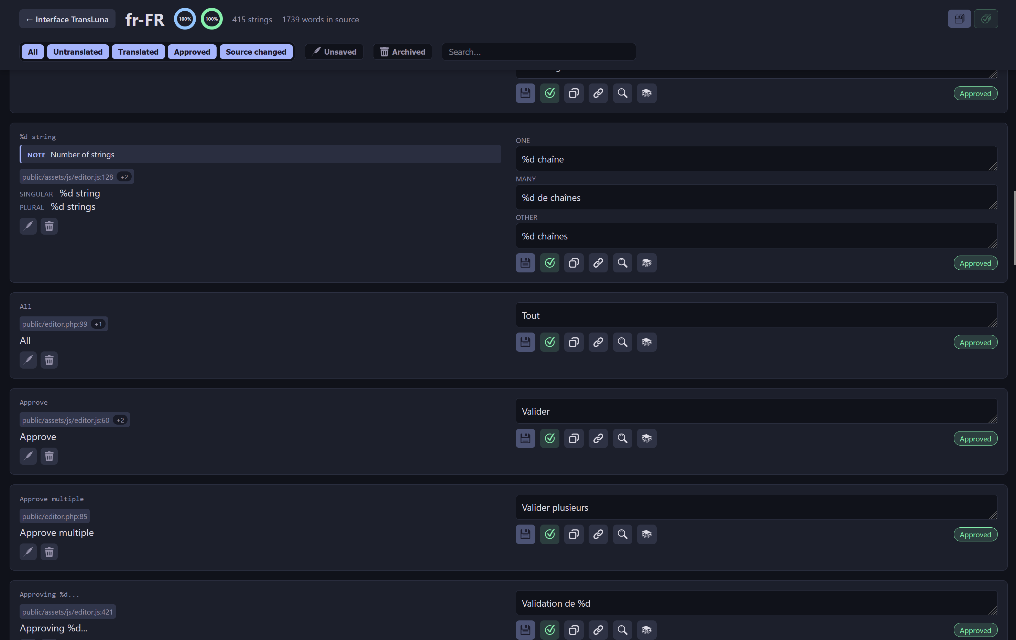Toggle the Archived filter
The width and height of the screenshot is (1016, 640).
click(x=402, y=52)
